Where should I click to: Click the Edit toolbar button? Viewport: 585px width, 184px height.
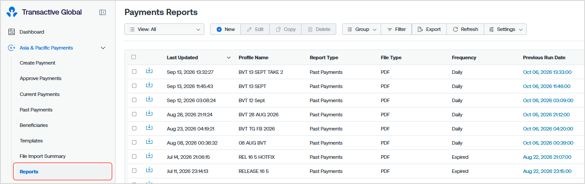pos(255,29)
